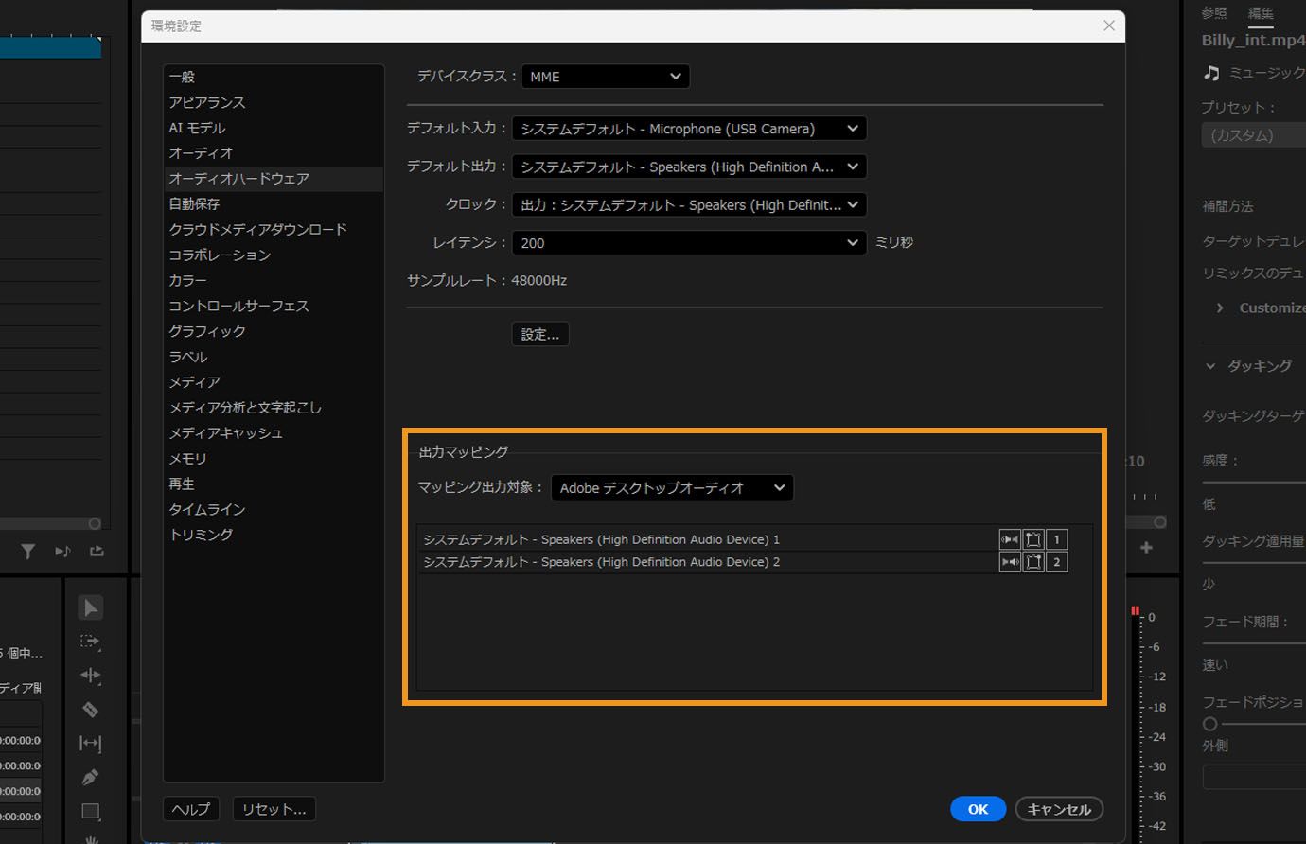Click the play-audio note icon in background panel
The width and height of the screenshot is (1306, 844).
tap(62, 551)
